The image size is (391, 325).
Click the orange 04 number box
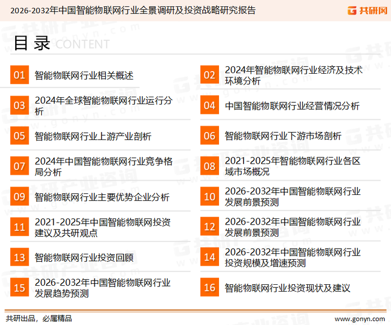tap(210, 105)
